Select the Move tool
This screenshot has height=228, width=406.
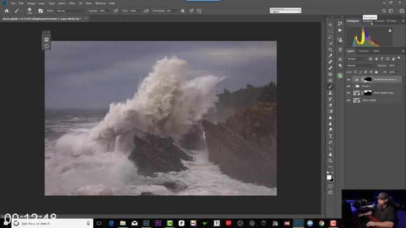(330, 25)
